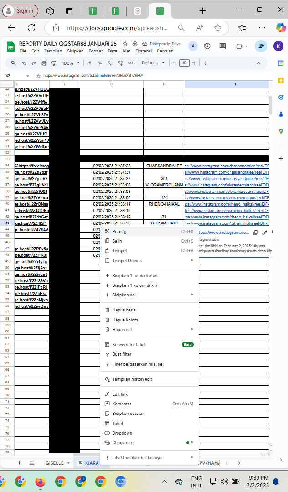This screenshot has width=288, height=492.
Task: Star the document title
Action: click(125, 44)
